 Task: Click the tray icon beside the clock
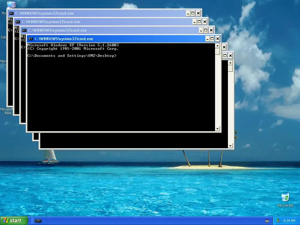coord(278,221)
